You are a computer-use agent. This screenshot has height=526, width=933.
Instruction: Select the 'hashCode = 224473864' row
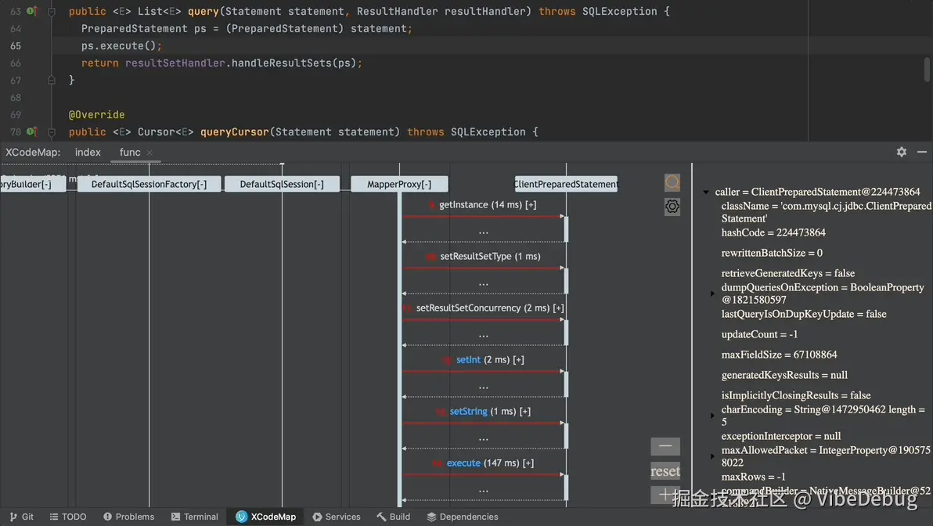point(773,232)
